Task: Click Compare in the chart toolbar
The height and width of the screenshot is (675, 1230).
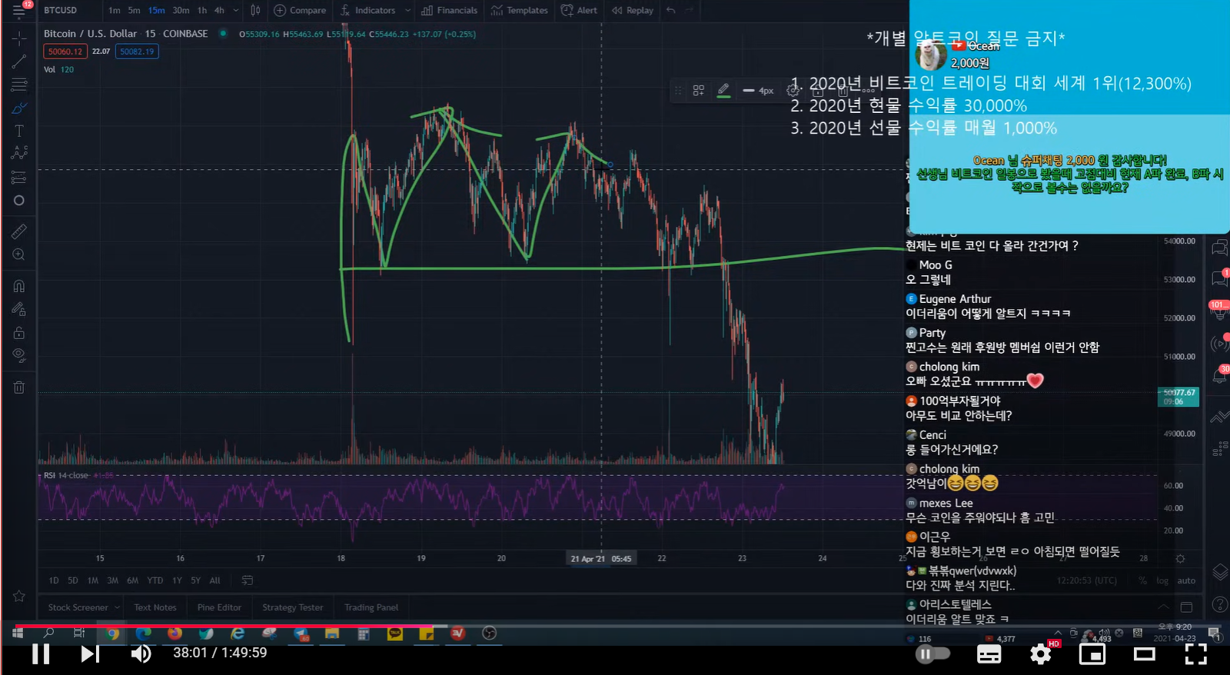Action: 300,10
